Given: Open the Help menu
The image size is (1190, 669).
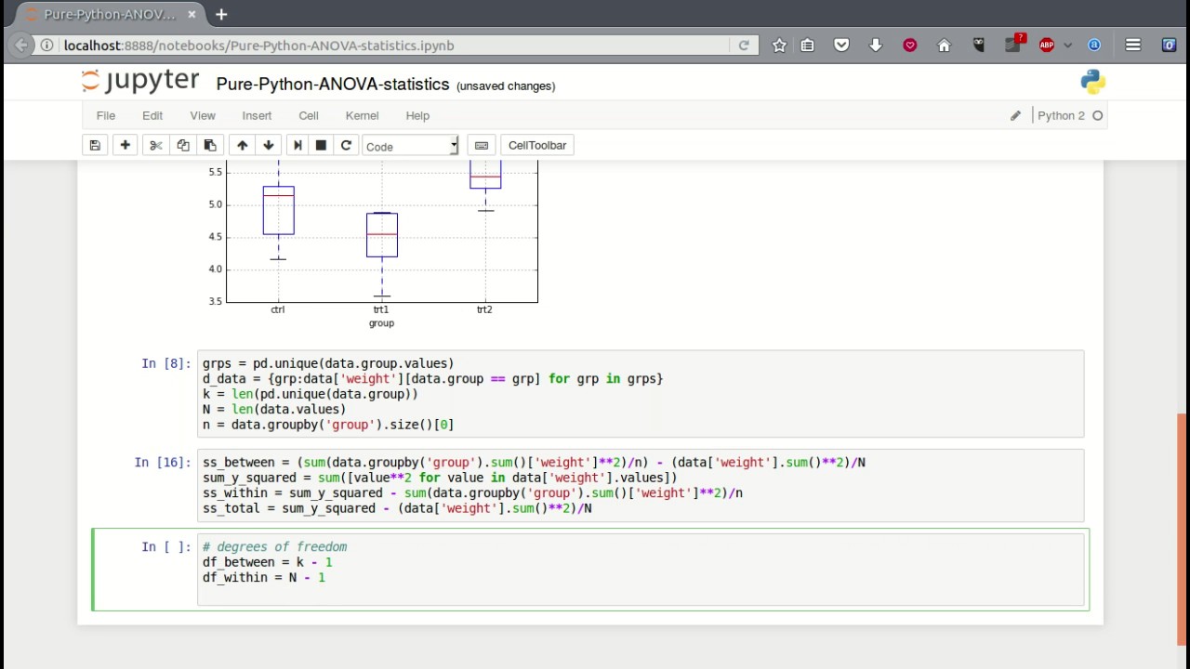Looking at the screenshot, I should (x=417, y=115).
